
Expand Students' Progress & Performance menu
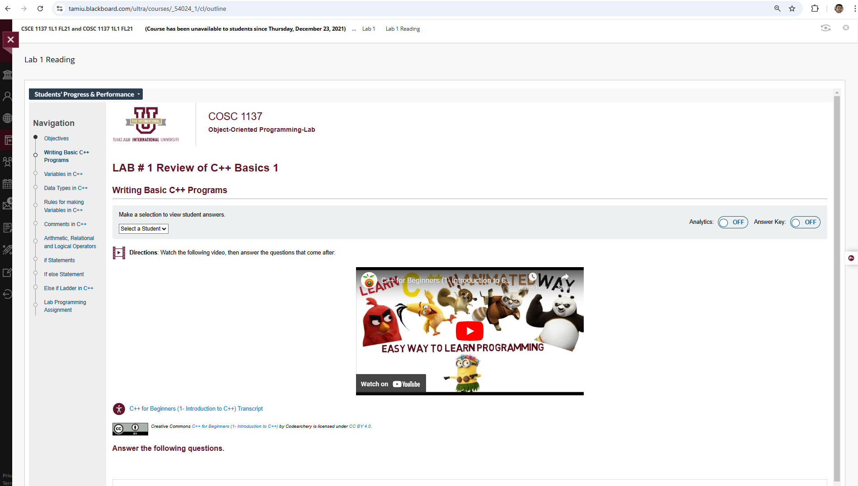(86, 94)
